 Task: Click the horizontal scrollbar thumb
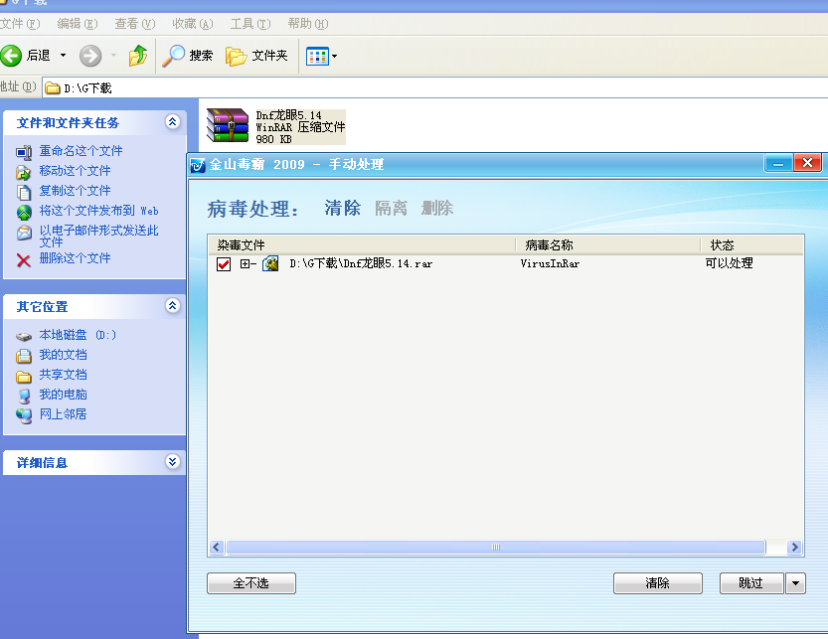click(x=496, y=548)
